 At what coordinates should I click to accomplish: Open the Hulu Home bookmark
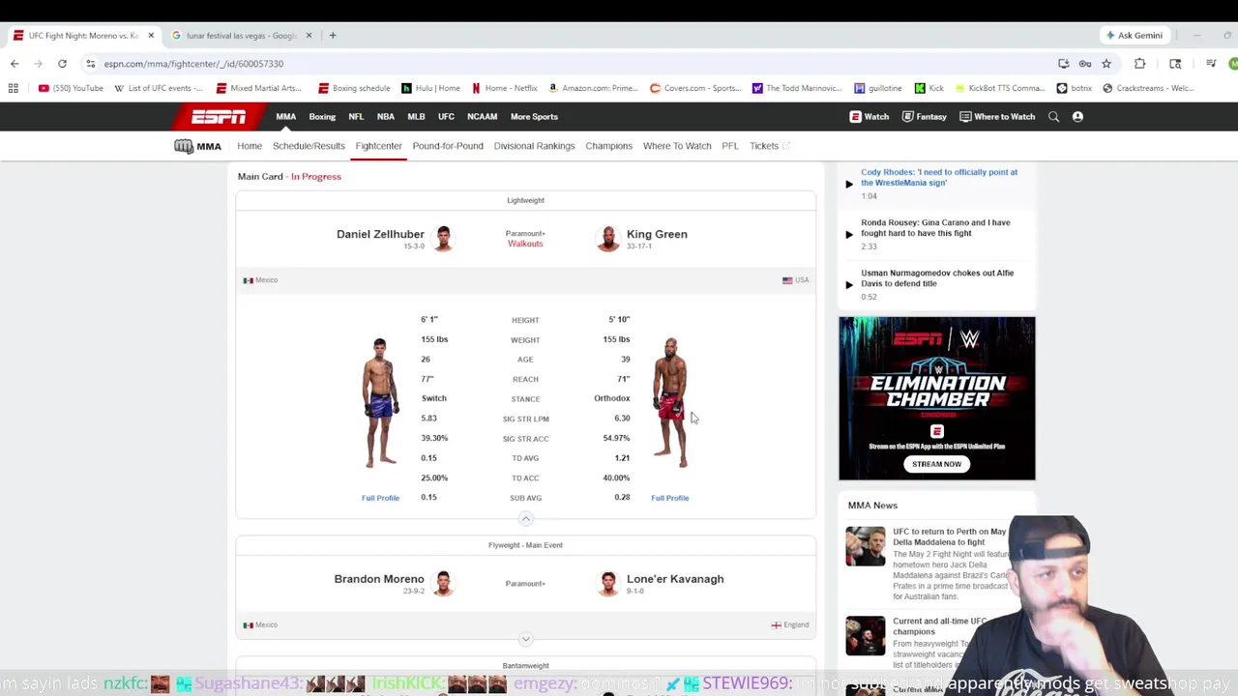[430, 88]
